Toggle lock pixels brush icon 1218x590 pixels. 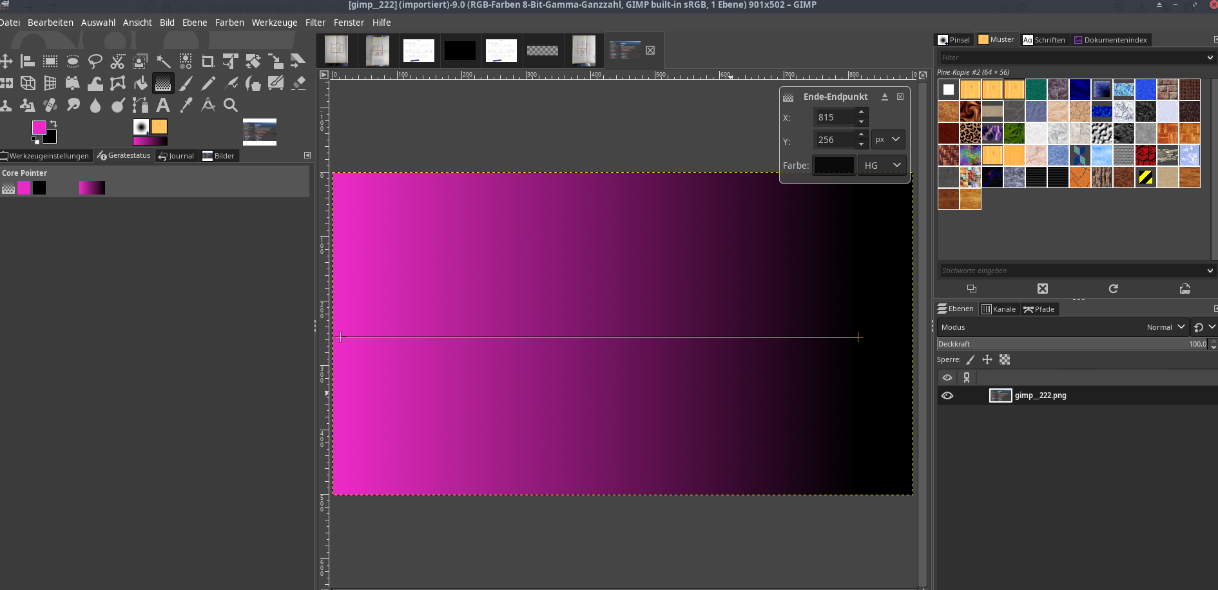[971, 359]
